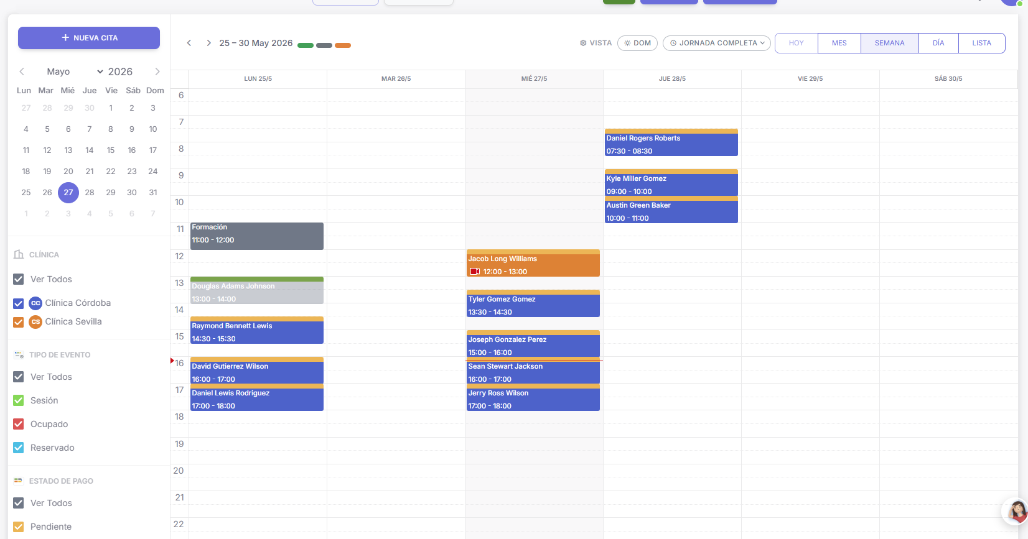This screenshot has height=539, width=1028.
Task: Click the Tipo de Evento section icon
Action: pos(19,354)
